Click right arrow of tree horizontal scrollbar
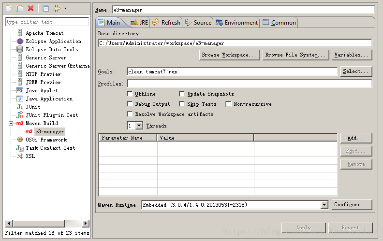383x241 pixels. click(85, 223)
